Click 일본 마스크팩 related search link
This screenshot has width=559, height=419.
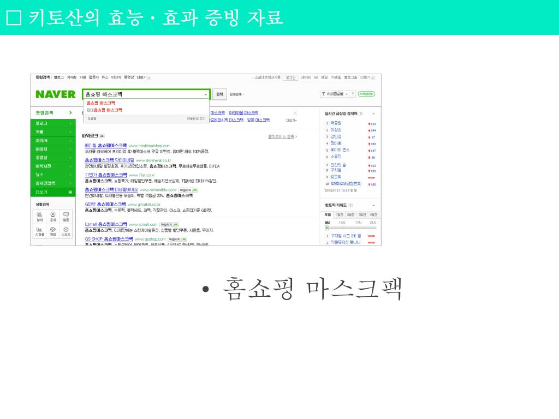click(x=258, y=120)
